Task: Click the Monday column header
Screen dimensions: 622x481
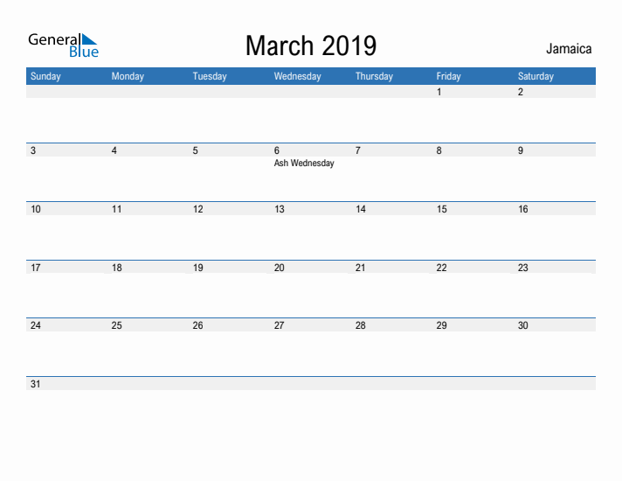Action: click(x=128, y=76)
